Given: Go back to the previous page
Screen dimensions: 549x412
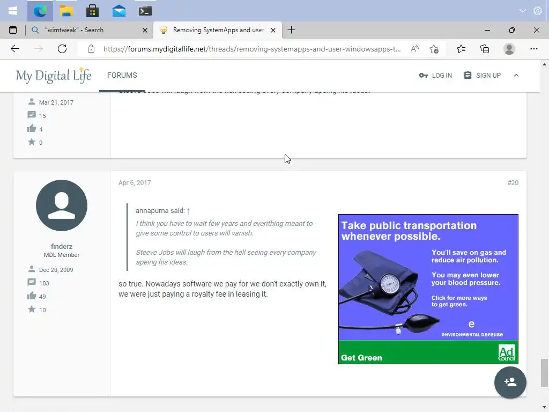Looking at the screenshot, I should (14, 49).
